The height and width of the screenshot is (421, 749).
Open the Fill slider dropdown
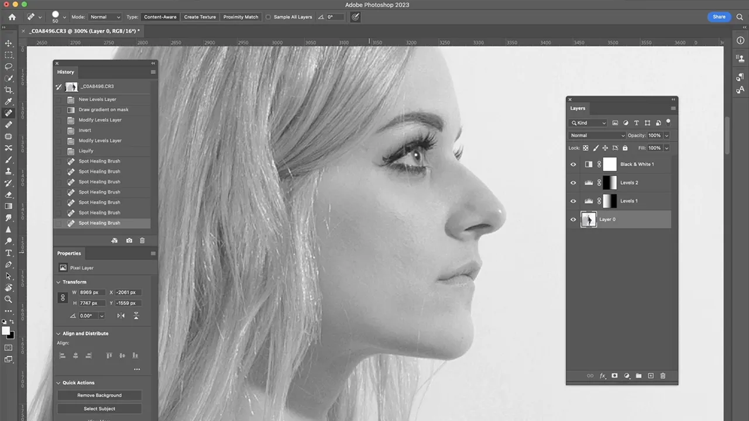[x=666, y=148]
